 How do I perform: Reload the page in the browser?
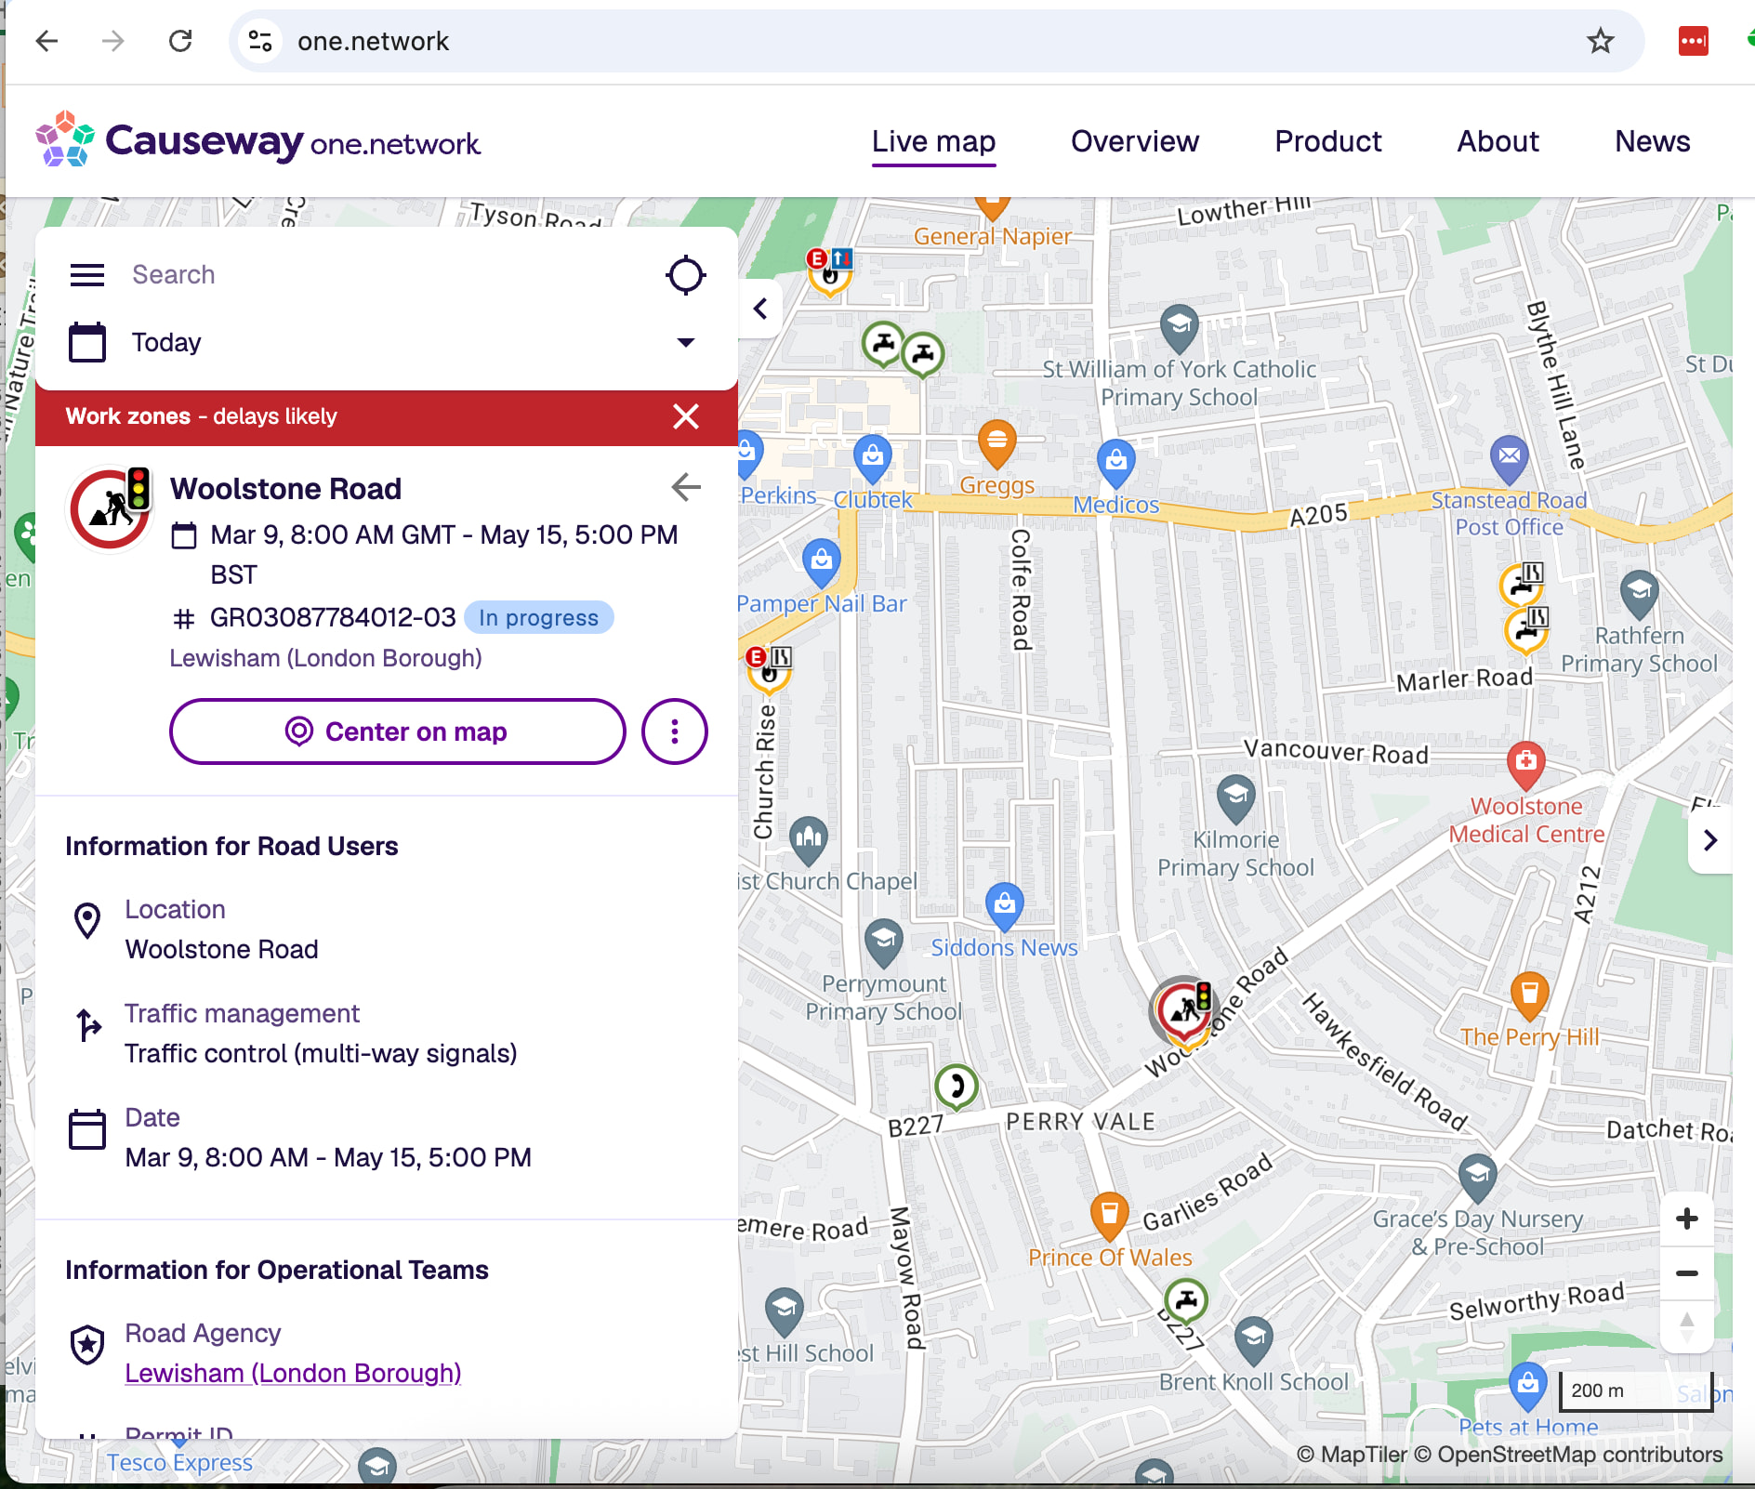(180, 41)
